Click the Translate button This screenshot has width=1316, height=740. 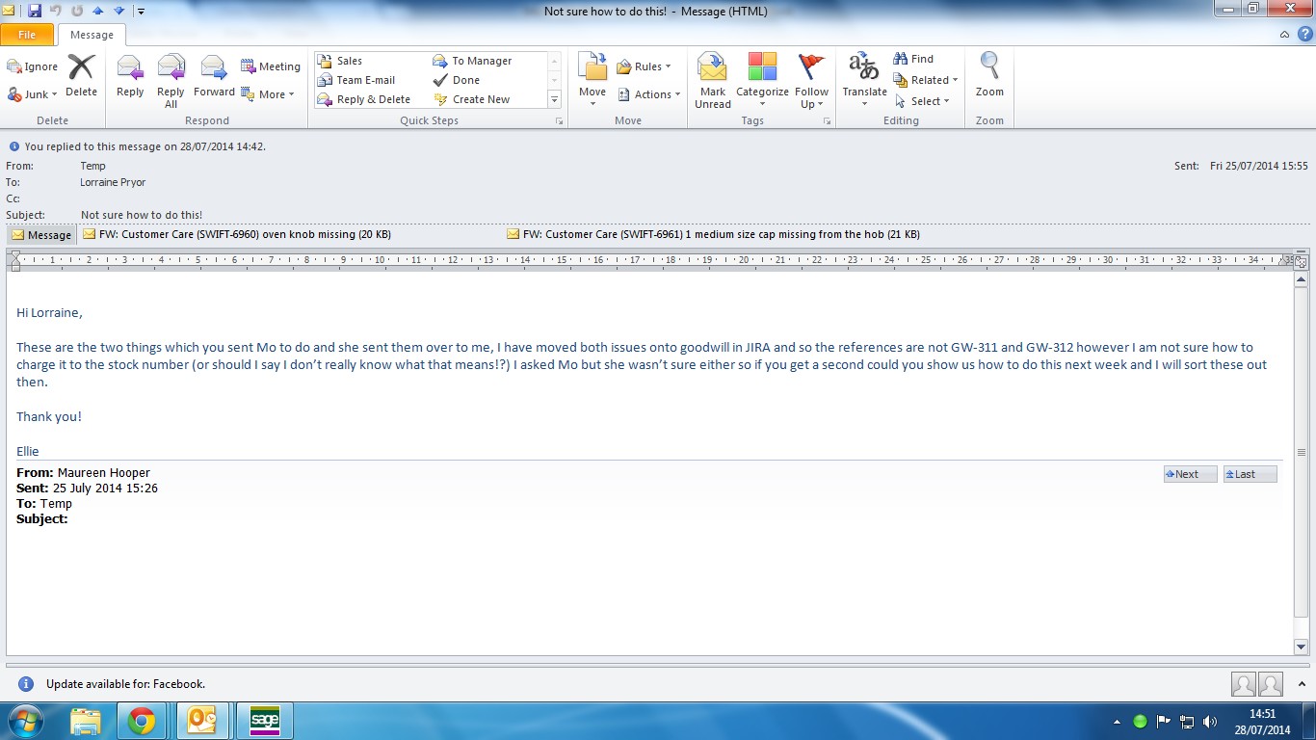point(864,81)
